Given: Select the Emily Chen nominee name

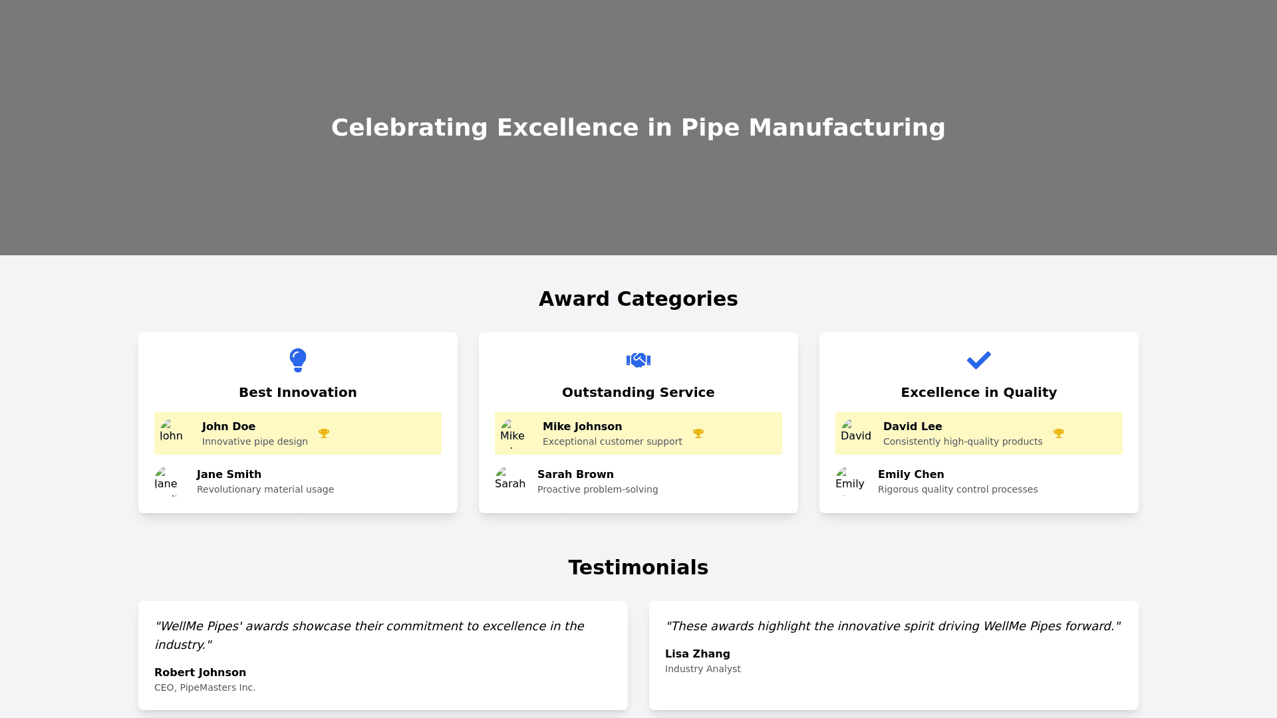Looking at the screenshot, I should pos(911,475).
